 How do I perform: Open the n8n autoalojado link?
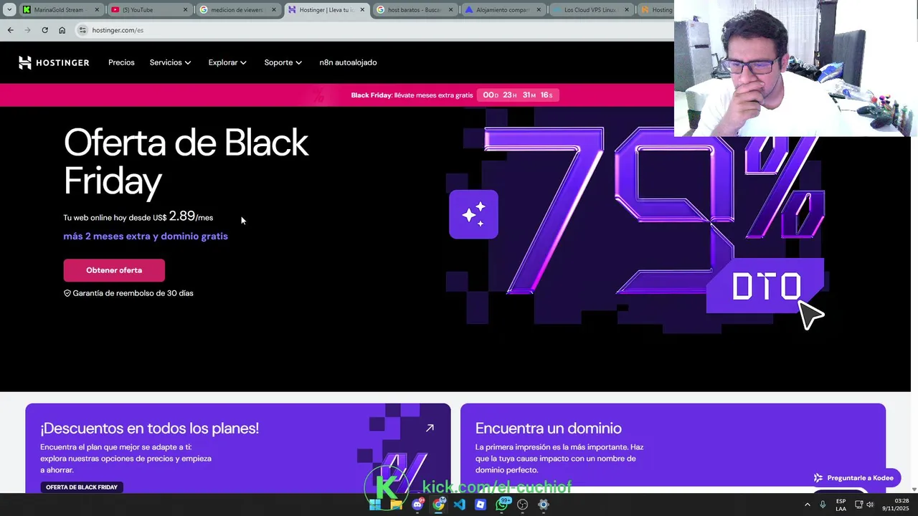348,62
